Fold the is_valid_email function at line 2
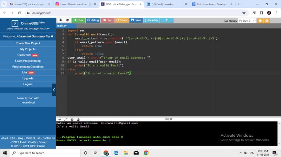The image size is (281, 157). point(65,35)
